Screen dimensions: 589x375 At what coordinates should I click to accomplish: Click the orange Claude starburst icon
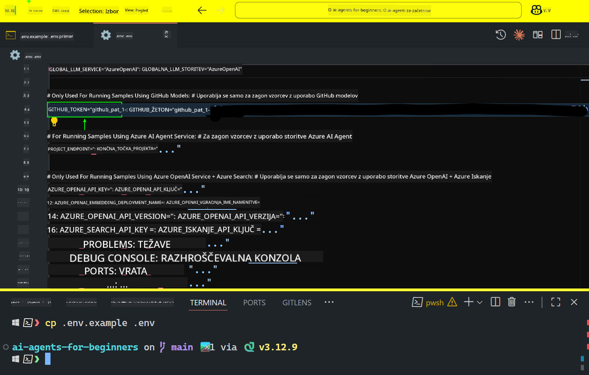tap(519, 35)
